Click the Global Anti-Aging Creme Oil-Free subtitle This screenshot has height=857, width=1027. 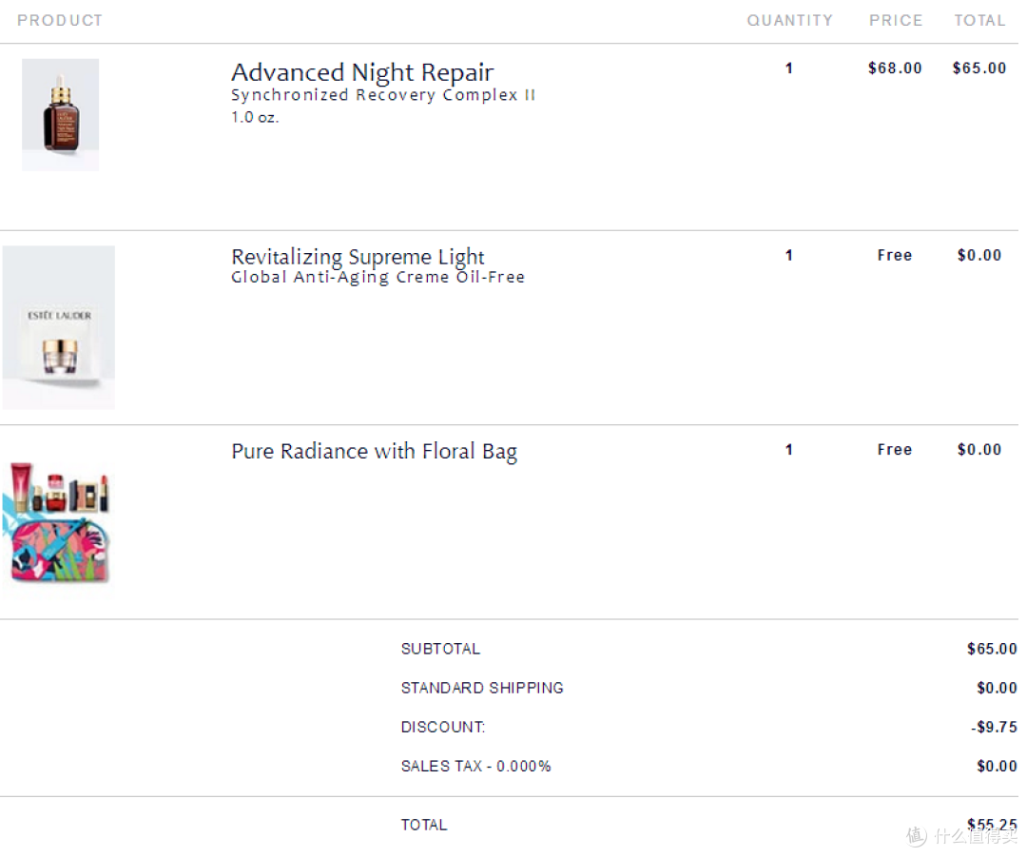(x=378, y=277)
